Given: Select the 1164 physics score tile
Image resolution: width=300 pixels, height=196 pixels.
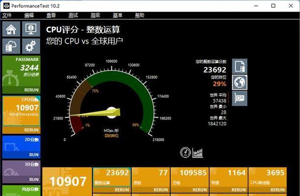Looking at the screenshot, I should 229,180.
